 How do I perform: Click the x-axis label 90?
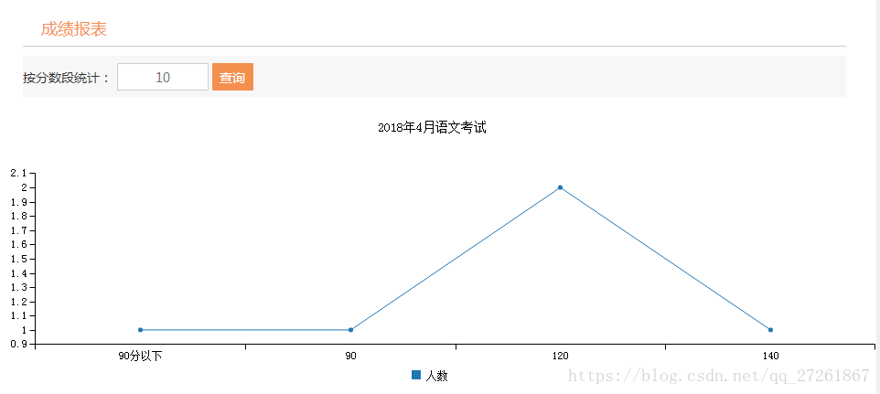350,356
